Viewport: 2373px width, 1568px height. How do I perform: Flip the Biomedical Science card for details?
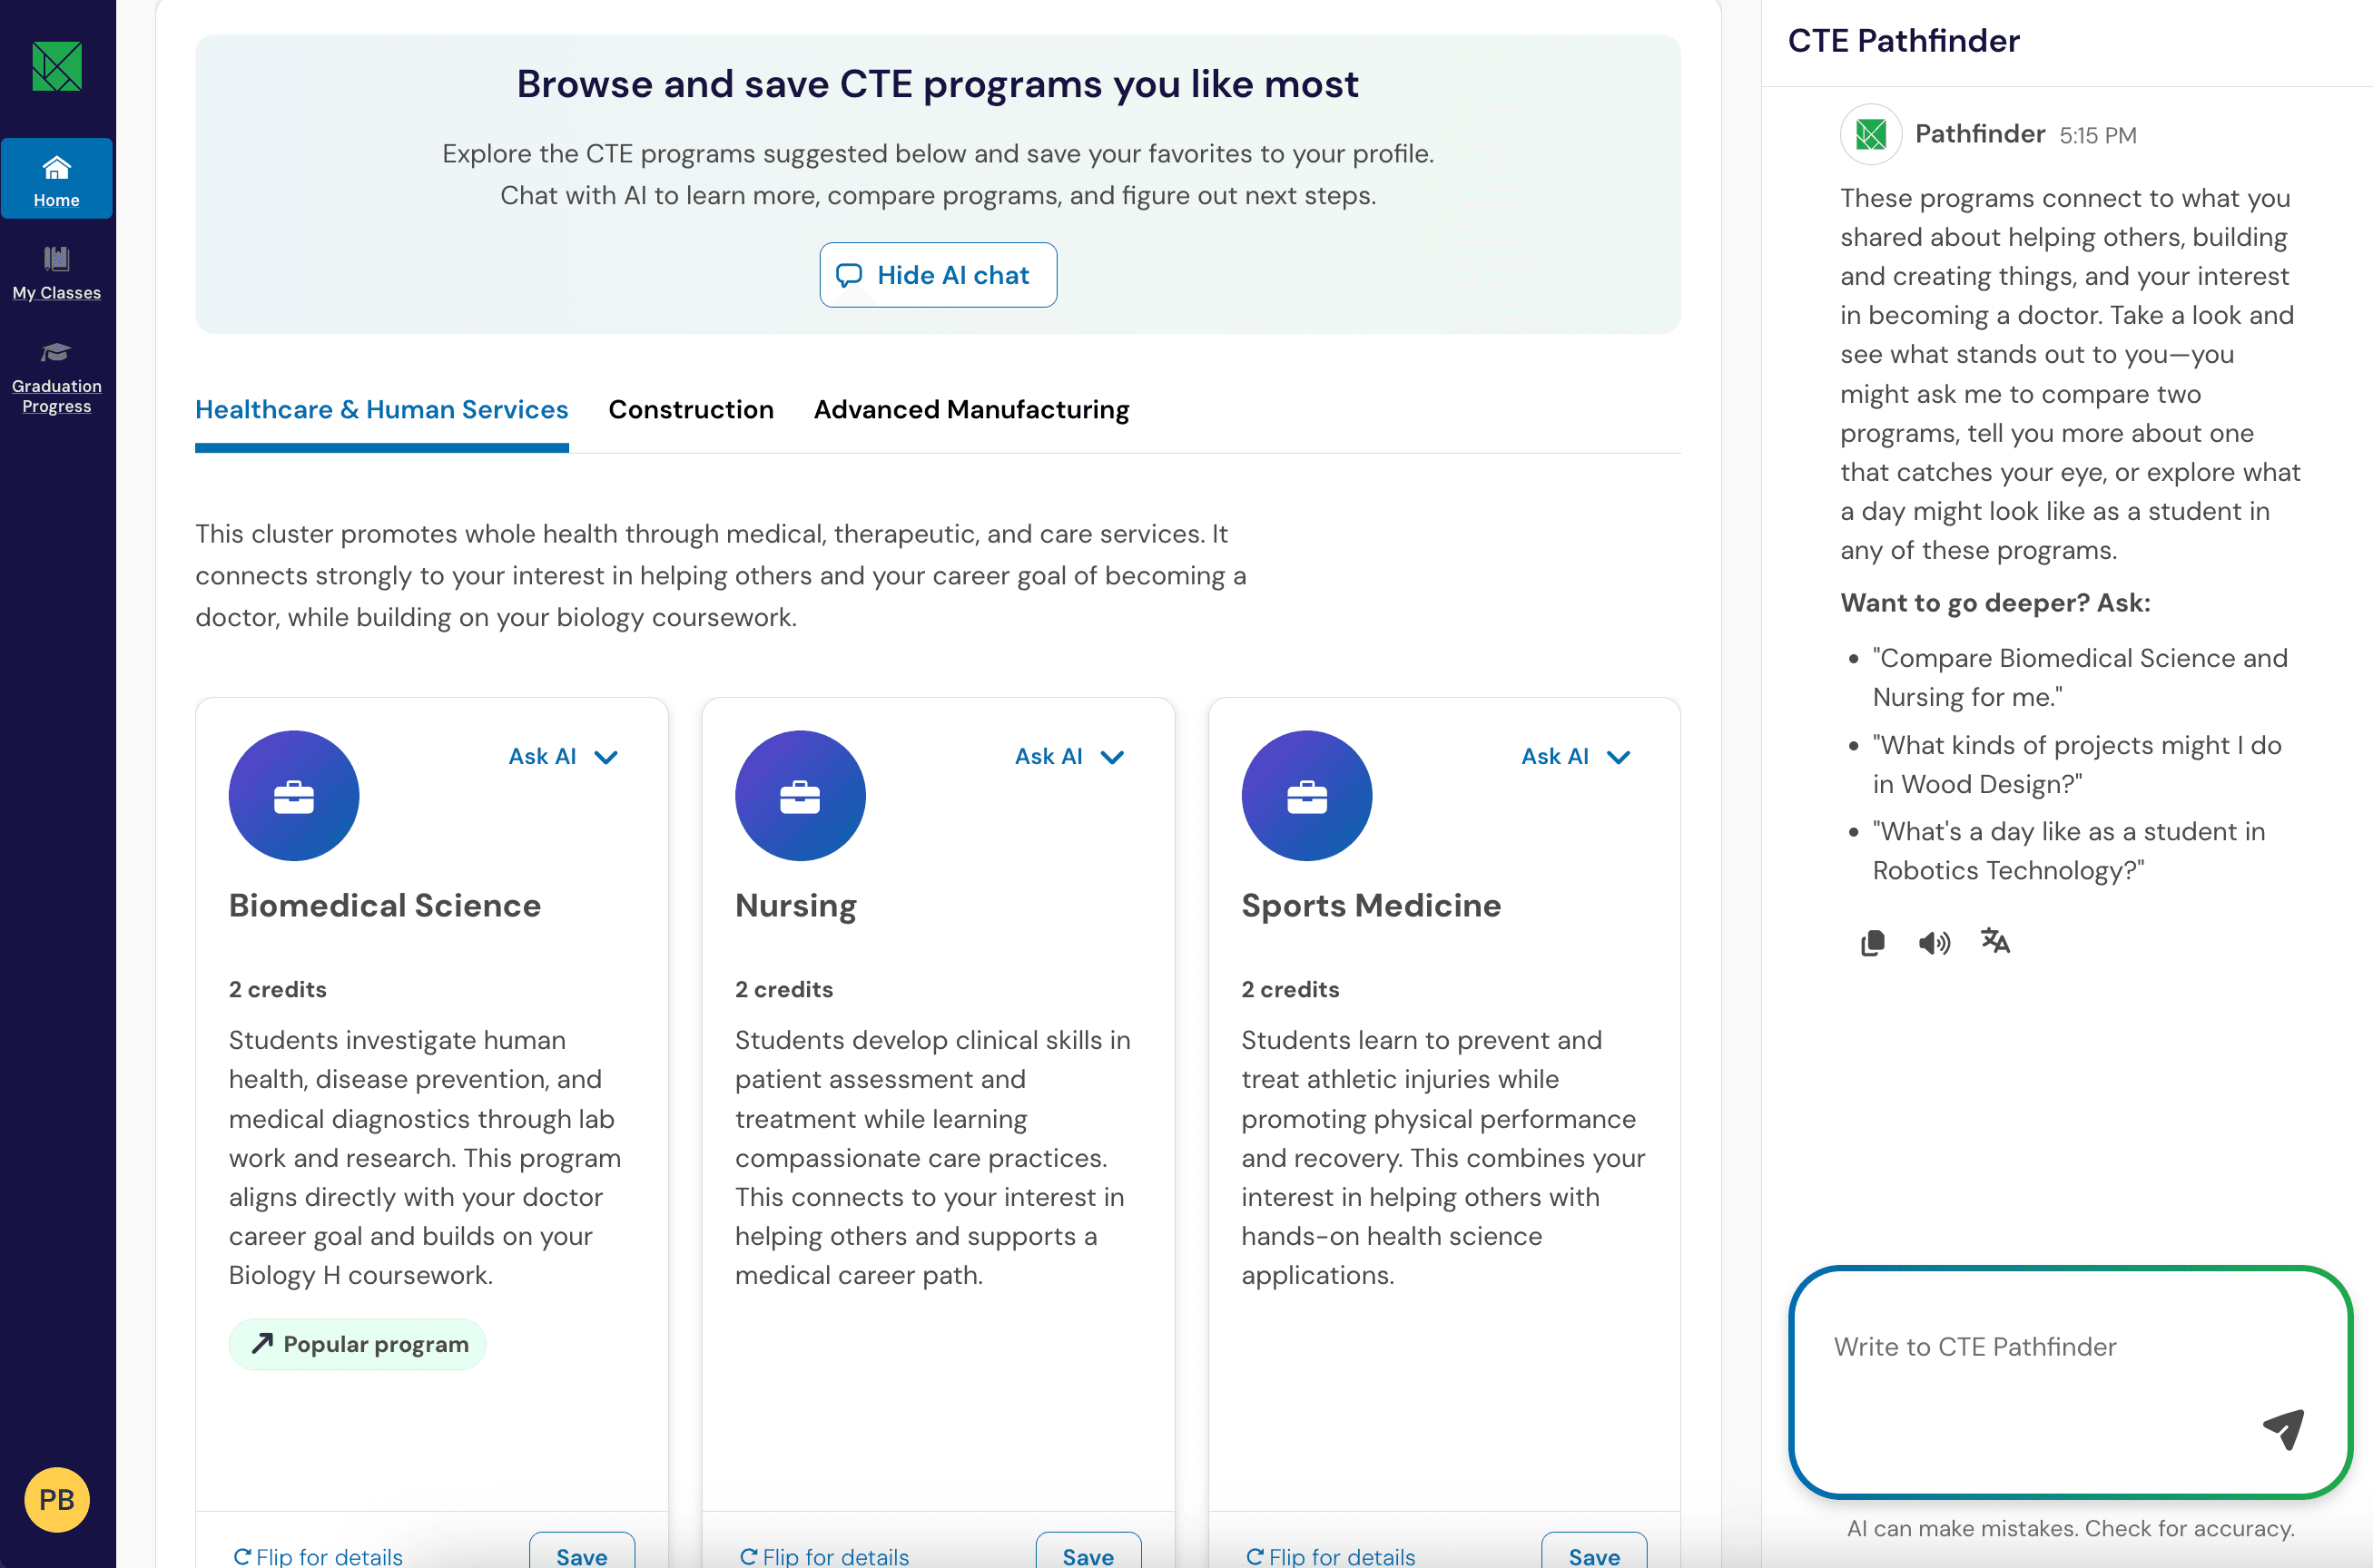(x=318, y=1556)
